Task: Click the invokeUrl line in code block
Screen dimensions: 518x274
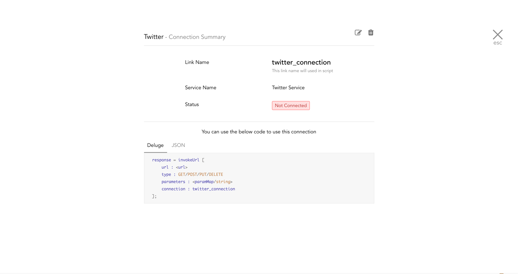Action: [x=178, y=160]
